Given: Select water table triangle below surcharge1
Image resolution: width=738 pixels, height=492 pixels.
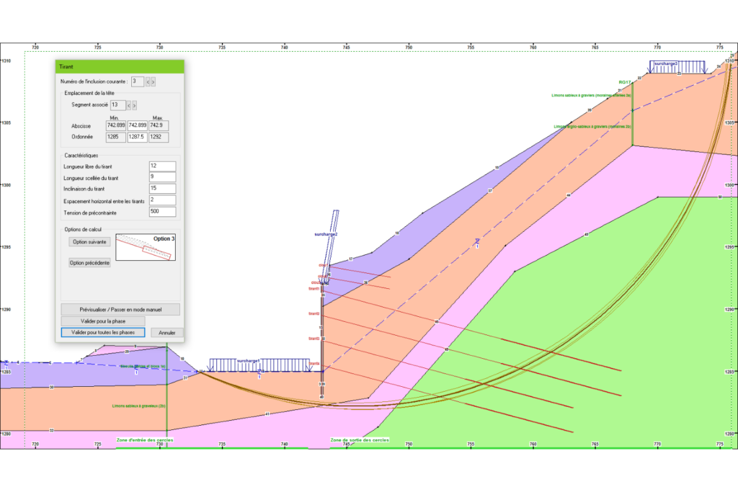Looking at the screenshot, I should [x=259, y=372].
